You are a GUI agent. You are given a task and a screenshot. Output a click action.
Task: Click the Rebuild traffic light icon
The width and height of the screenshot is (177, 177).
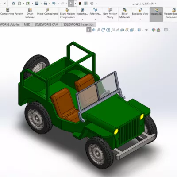pyautogui.click(x=80, y=4)
